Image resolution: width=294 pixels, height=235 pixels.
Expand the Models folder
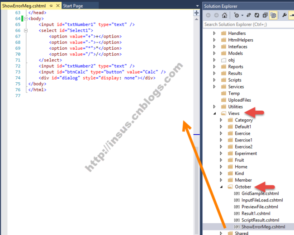[x=214, y=53]
